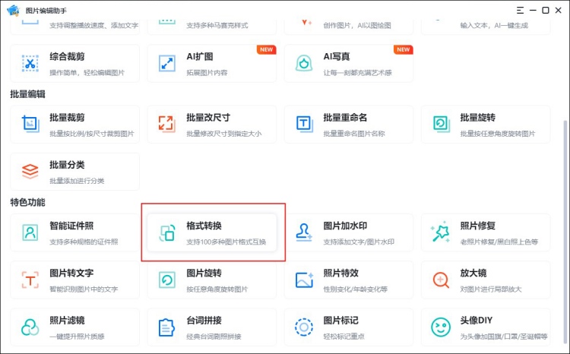Image resolution: width=570 pixels, height=354 pixels.
Task: Click text 经典台词剧照拼接
Action: pos(214,337)
